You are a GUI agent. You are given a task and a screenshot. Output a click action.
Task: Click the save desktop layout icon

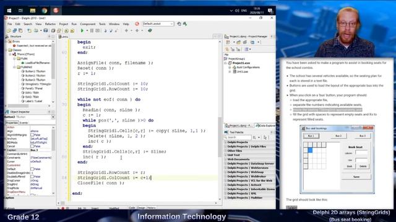(179, 23)
